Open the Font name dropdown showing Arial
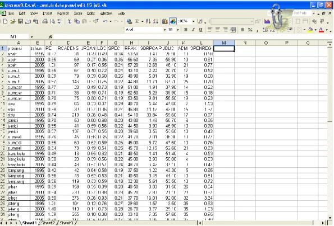The width and height of the screenshot is (334, 226). coord(164,30)
